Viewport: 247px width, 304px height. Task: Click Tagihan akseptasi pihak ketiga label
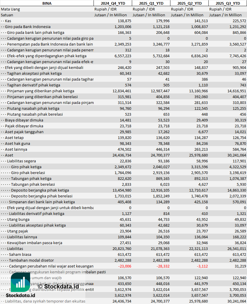[34, 74]
